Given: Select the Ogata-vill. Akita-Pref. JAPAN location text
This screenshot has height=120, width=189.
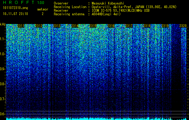Looking at the screenshot, I should pos(134,7).
